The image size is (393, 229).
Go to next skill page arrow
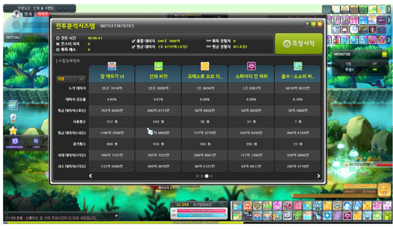(318, 176)
